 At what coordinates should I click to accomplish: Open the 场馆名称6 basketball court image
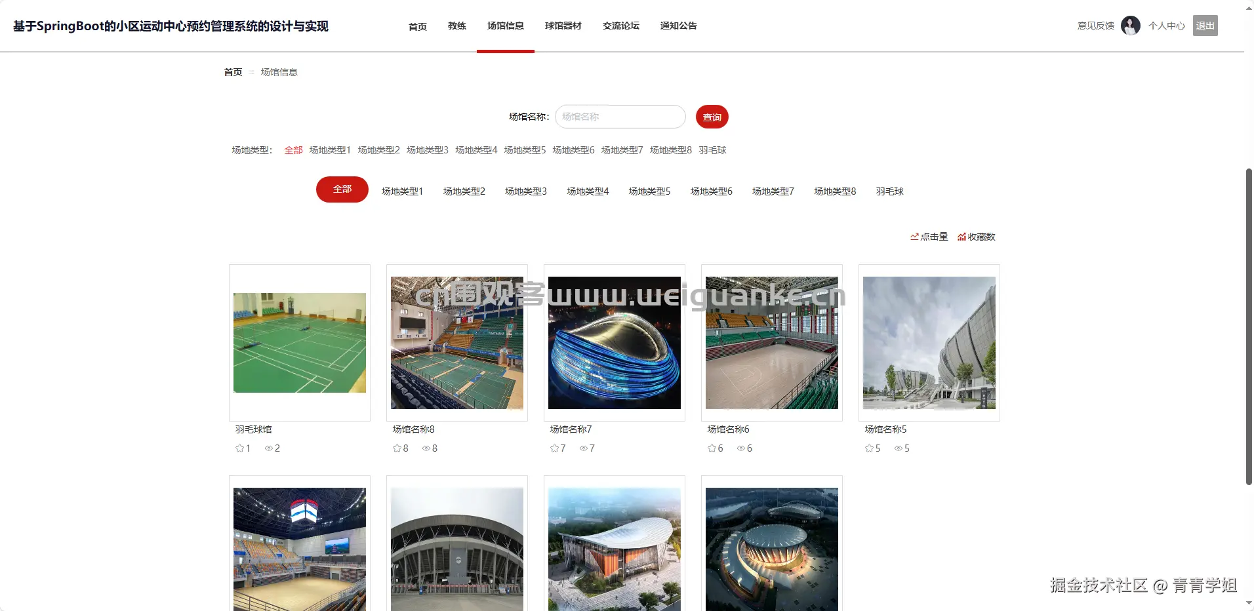tap(772, 343)
